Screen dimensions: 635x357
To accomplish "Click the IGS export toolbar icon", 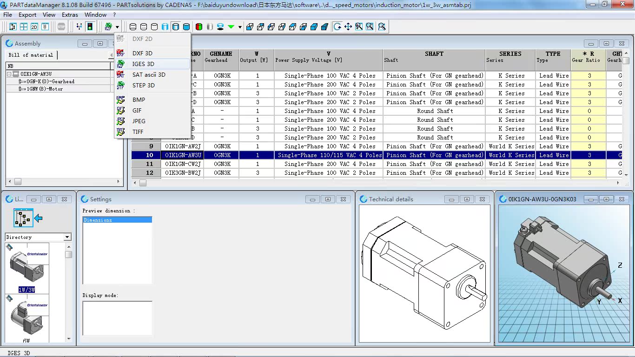I will coord(108,26).
